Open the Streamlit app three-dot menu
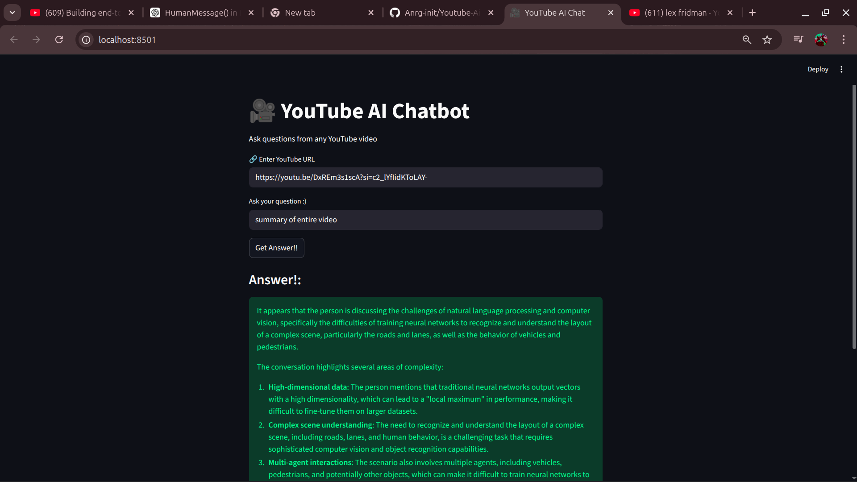 [x=841, y=69]
